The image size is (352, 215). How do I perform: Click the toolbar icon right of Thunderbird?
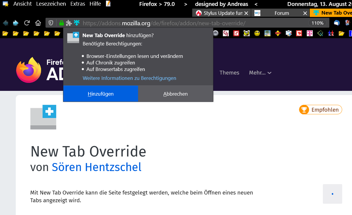[348, 23]
